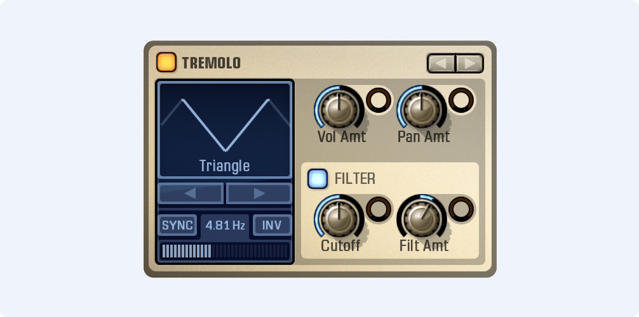Click the 4.81 Hz rate field
The width and height of the screenshot is (639, 317).
coord(225,225)
